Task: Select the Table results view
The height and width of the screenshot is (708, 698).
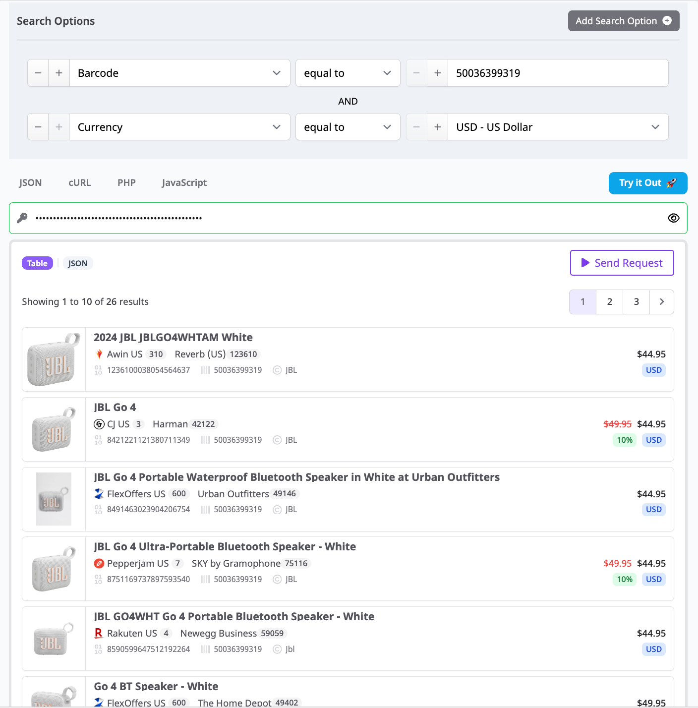Action: click(x=37, y=263)
